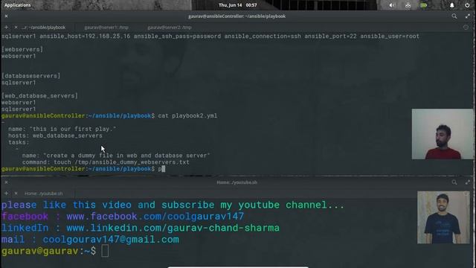Open the Applications menu
Image resolution: width=476 pixels, height=268 pixels.
18,5
